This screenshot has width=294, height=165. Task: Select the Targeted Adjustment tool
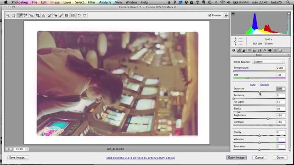click(x=32, y=15)
